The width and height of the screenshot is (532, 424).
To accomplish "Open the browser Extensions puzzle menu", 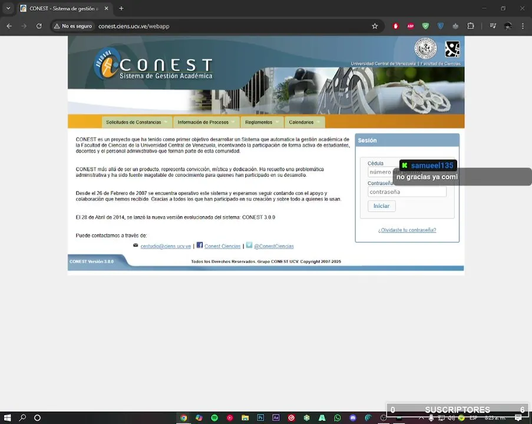I will pyautogui.click(x=471, y=26).
